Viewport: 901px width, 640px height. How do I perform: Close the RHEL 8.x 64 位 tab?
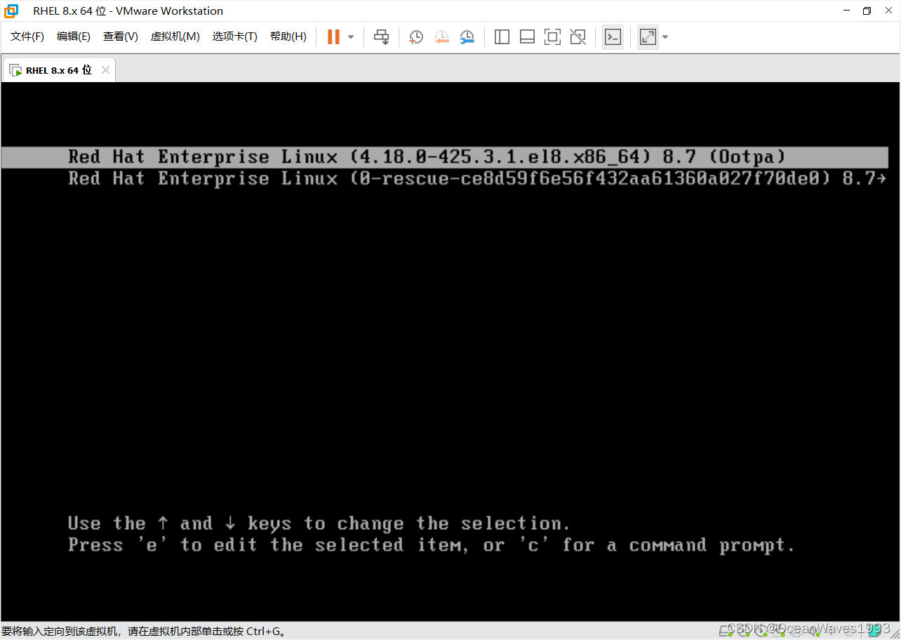[105, 70]
